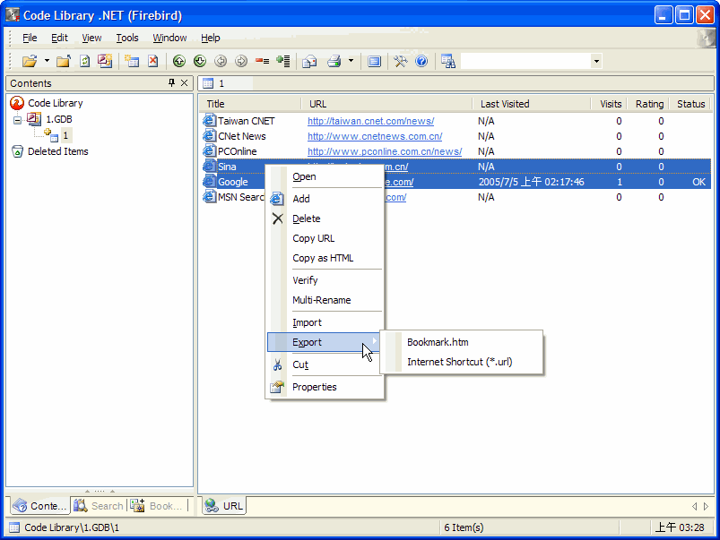Click the MSN Search row's browser icon

point(210,197)
